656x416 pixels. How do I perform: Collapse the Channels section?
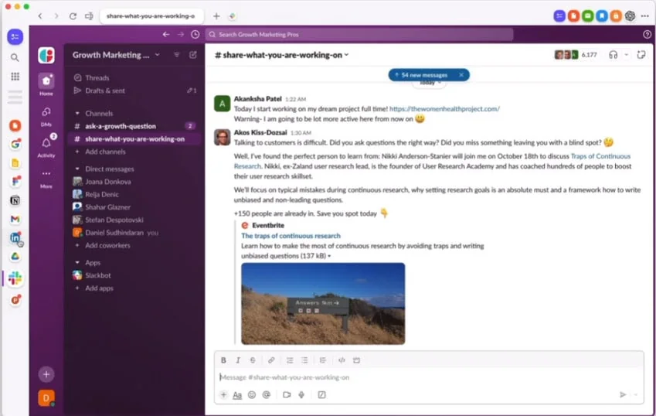click(77, 113)
